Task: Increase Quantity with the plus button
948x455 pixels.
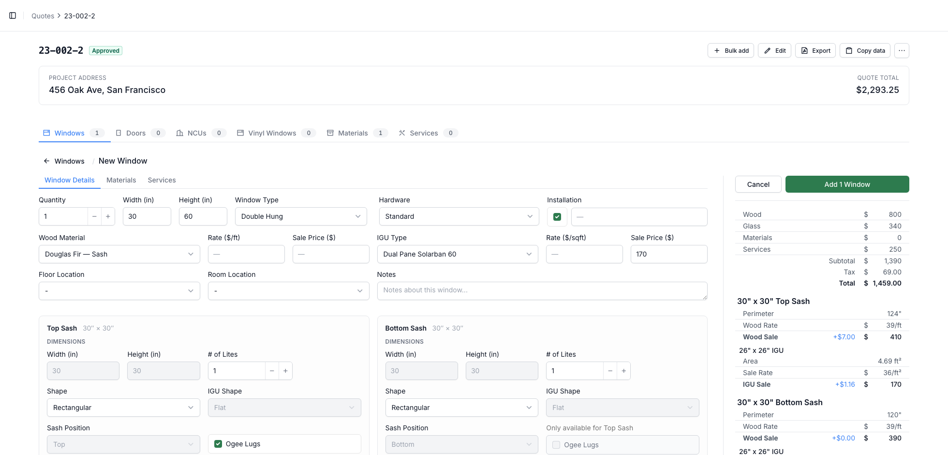Action: click(x=108, y=216)
